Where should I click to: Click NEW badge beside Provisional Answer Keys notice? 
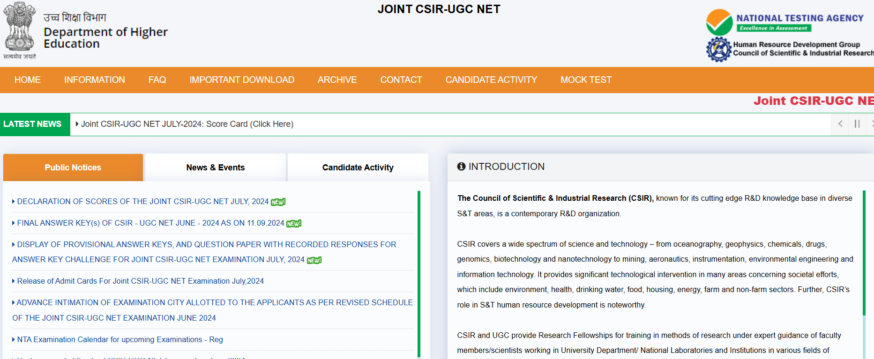pos(314,260)
